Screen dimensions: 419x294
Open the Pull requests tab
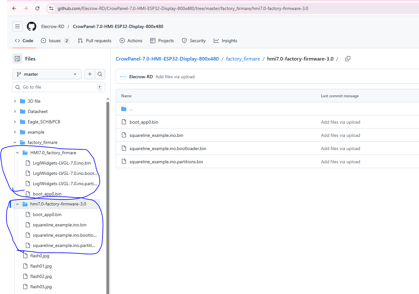95,41
